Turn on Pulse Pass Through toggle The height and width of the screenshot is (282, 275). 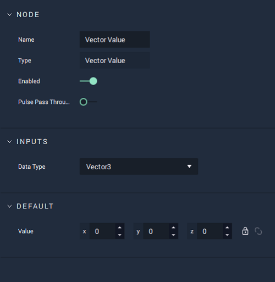click(x=88, y=102)
